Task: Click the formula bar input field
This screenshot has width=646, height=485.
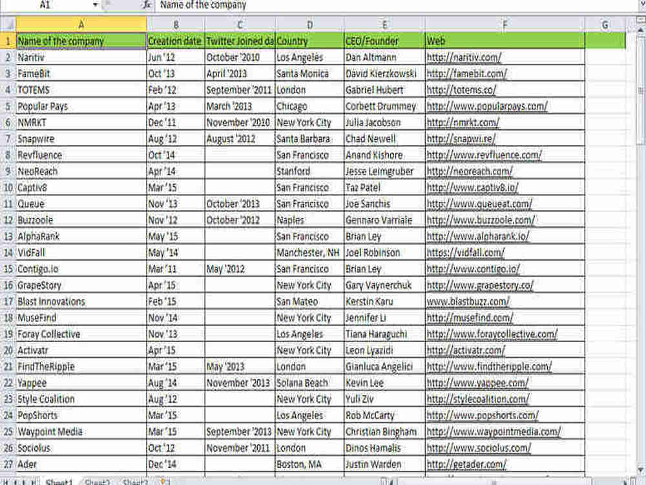Action: [395, 5]
